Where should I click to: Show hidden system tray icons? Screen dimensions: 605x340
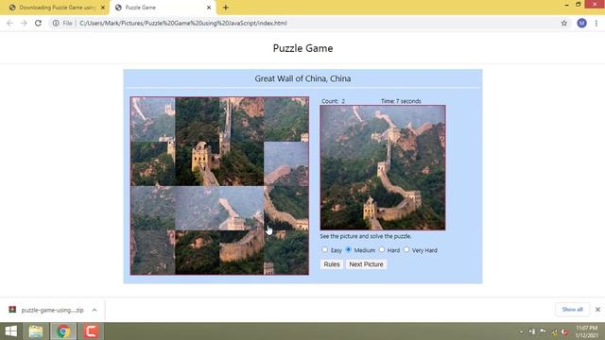pos(521,331)
